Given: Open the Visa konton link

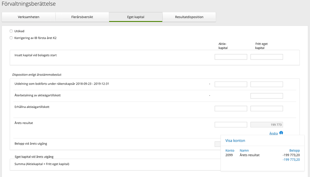Looking at the screenshot, I should pyautogui.click(x=235, y=141).
